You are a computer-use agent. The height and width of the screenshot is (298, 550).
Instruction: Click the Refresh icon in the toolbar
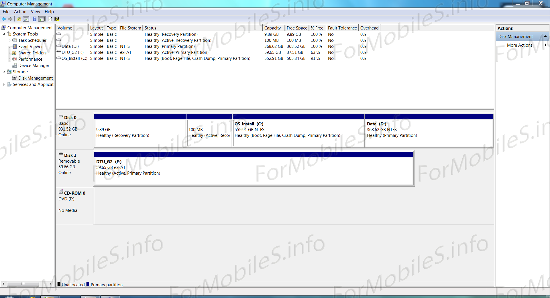[50, 19]
